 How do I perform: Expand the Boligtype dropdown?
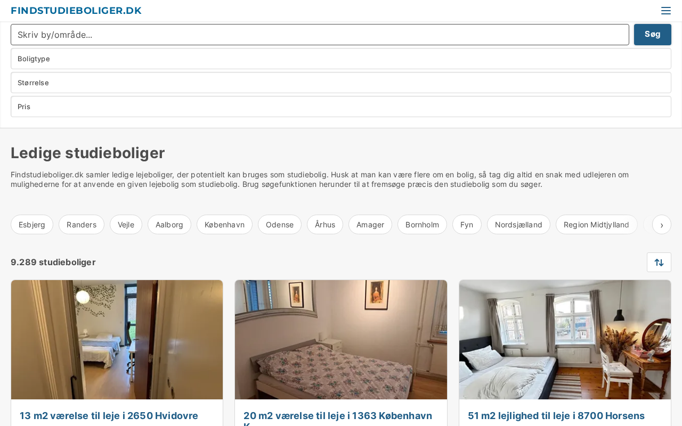pos(341,59)
